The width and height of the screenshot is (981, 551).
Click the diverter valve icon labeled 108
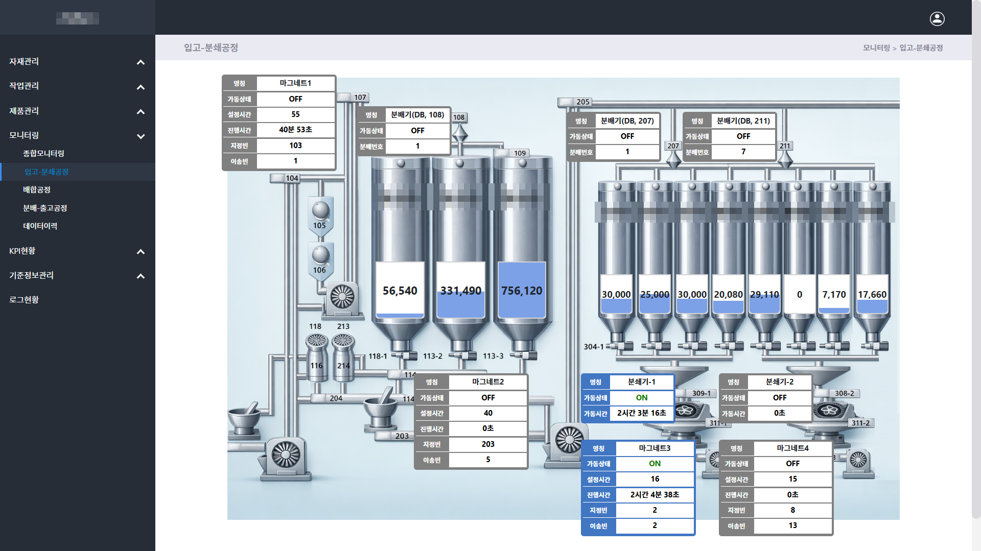(x=460, y=134)
